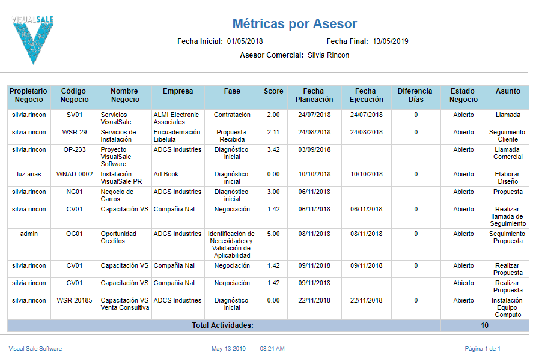Select the Fecha Inicial value 01/05/2018
The width and height of the screenshot is (533, 362).
(245, 41)
